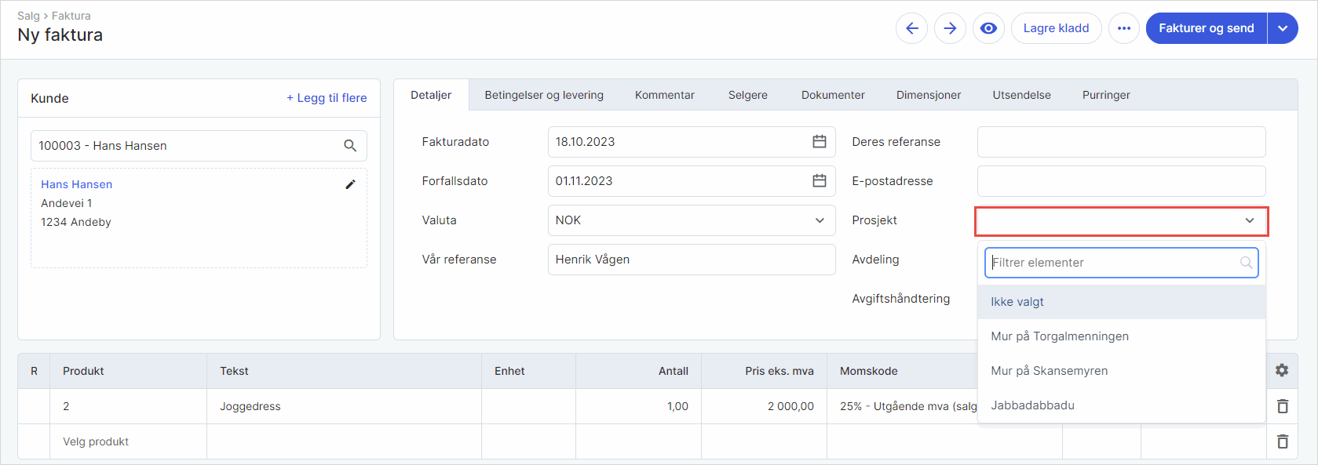Expand the Fakturer og send arrow dropdown
The width and height of the screenshot is (1318, 465).
point(1283,28)
